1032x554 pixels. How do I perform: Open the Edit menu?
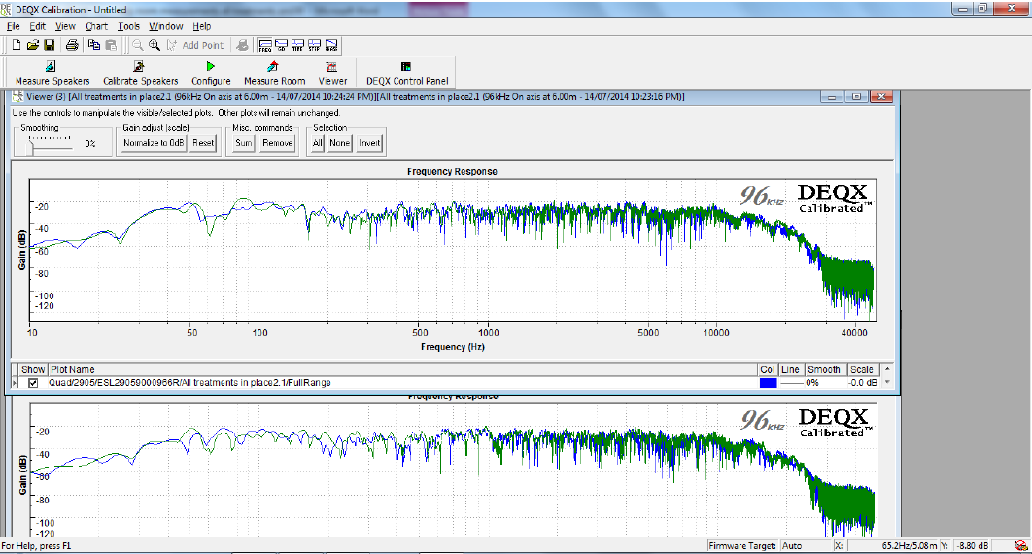[x=38, y=26]
